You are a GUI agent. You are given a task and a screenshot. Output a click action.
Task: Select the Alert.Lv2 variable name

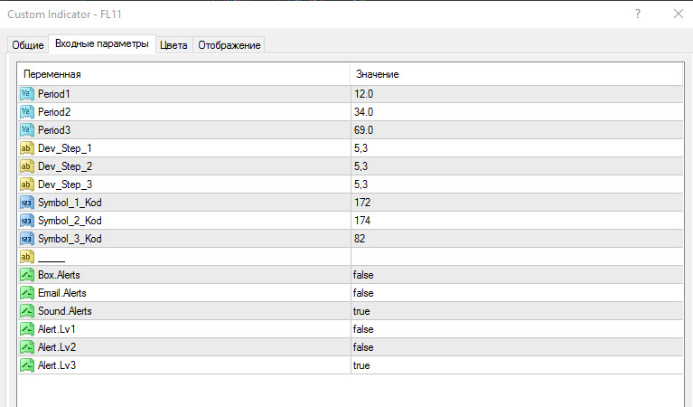(57, 347)
